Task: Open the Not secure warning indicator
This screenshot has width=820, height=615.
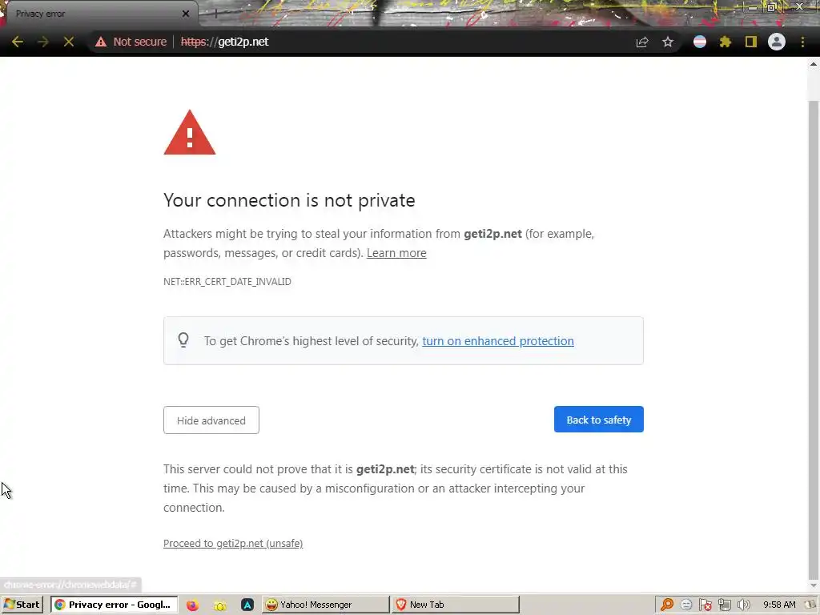Action: click(x=131, y=42)
